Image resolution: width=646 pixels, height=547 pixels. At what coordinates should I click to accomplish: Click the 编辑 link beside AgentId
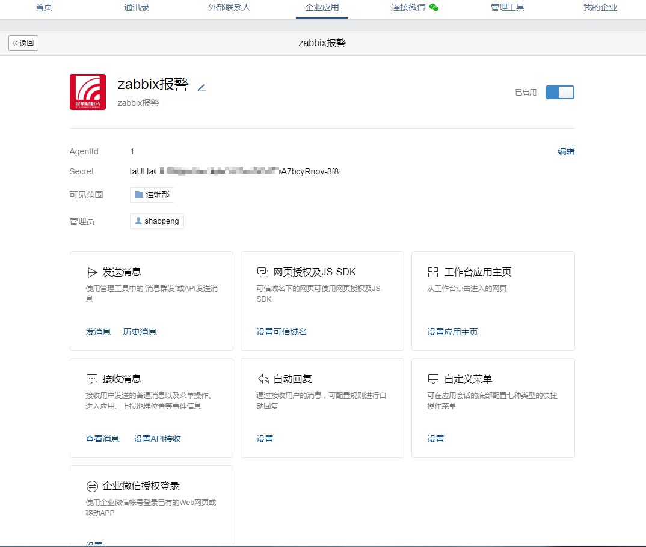point(566,151)
